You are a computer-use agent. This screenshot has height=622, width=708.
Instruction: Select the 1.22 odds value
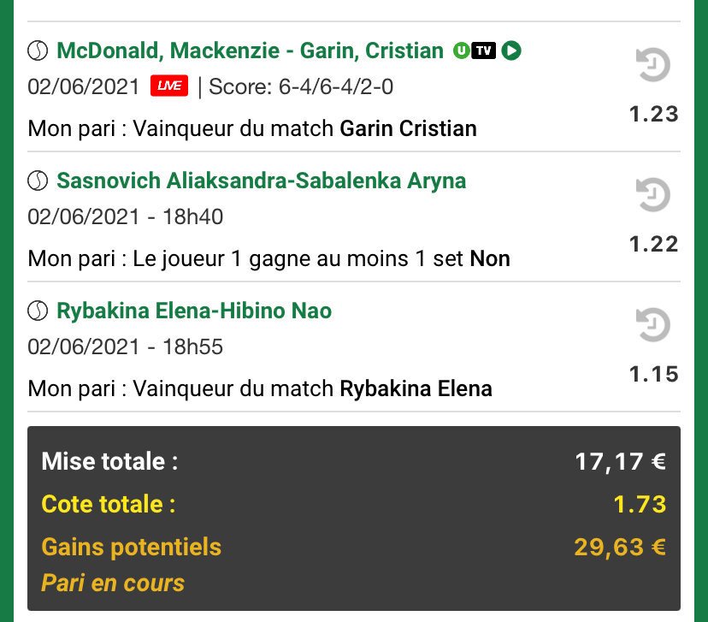pos(653,244)
